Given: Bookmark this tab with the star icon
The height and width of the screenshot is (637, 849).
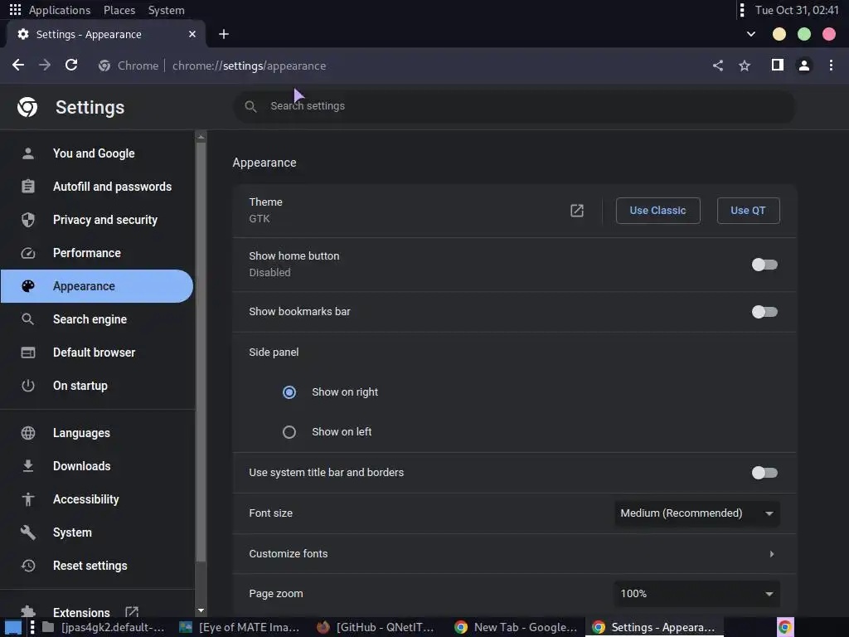Looking at the screenshot, I should 745,66.
